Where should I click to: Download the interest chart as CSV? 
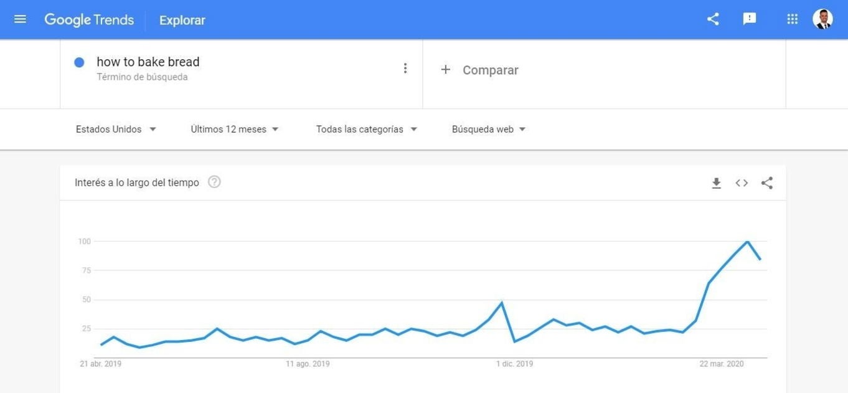716,183
